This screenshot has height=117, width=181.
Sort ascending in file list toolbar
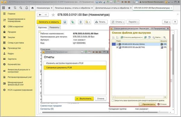coord(113,37)
